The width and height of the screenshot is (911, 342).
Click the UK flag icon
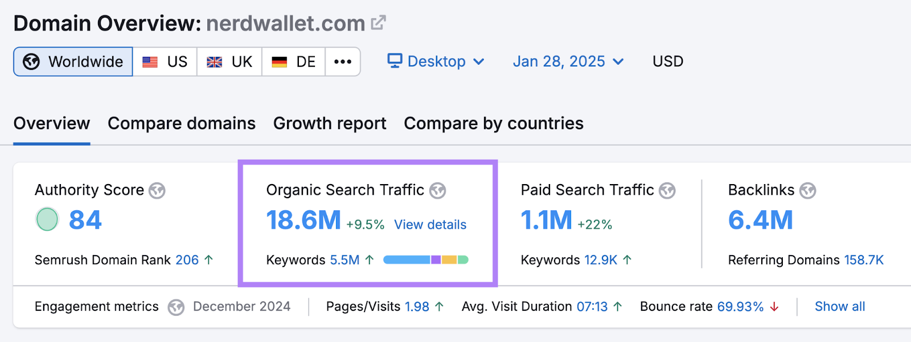(x=214, y=62)
